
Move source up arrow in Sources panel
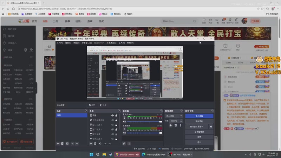click(105, 144)
